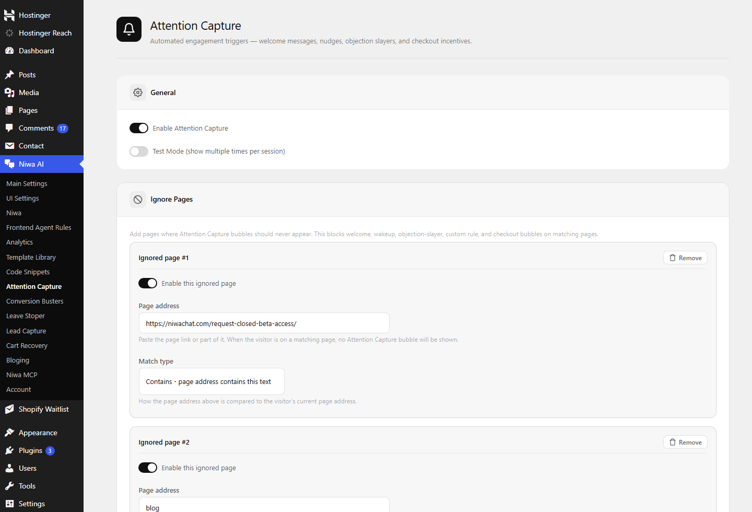Screen dimensions: 752x512
Task: Go to the Dashboard menu
Action: point(36,51)
